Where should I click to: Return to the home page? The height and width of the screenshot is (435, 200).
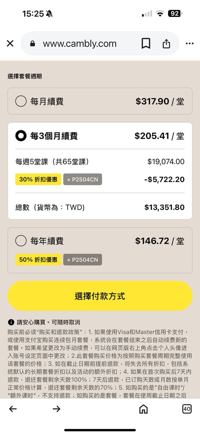143,409
